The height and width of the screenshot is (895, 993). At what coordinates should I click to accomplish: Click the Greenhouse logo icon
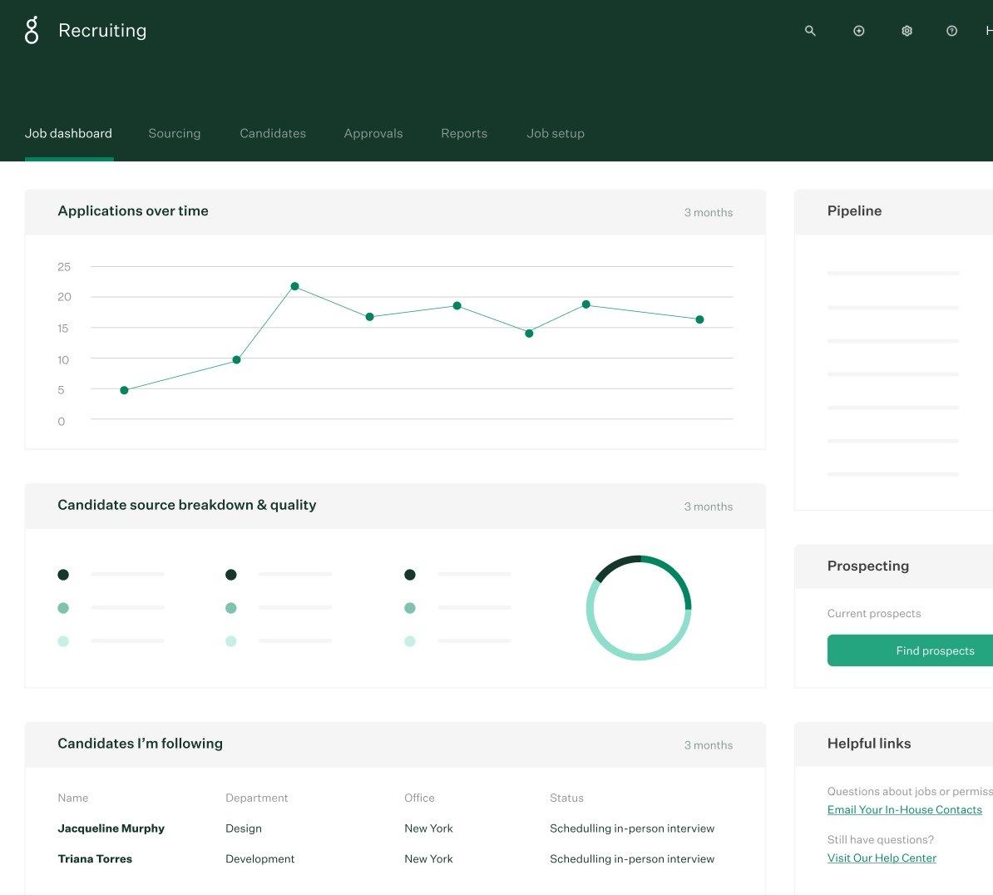[32, 31]
